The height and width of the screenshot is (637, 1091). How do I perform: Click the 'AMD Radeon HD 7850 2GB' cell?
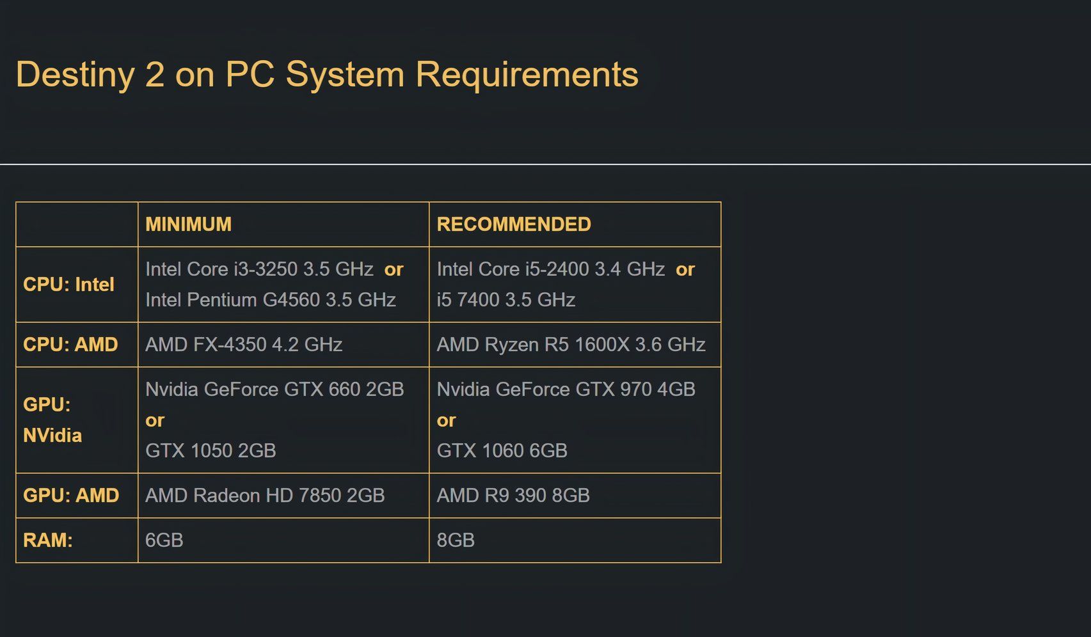[x=283, y=496]
